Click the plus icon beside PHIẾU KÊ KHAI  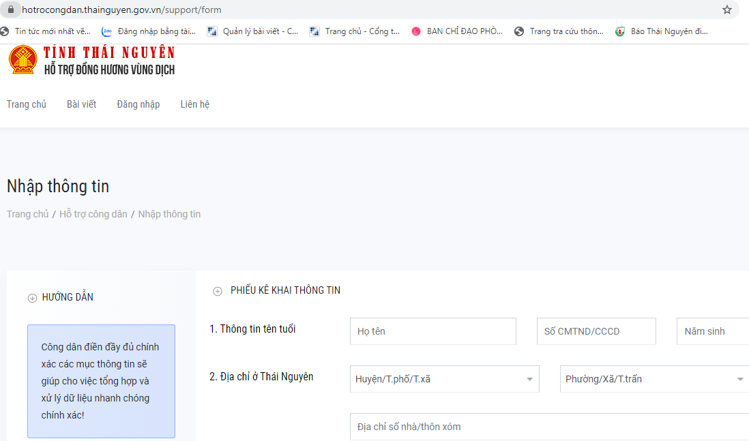[x=218, y=291]
